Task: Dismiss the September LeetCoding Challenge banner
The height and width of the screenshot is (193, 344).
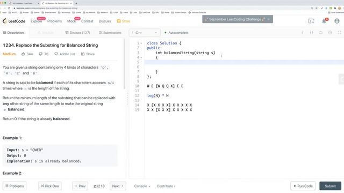Action: (x=269, y=19)
